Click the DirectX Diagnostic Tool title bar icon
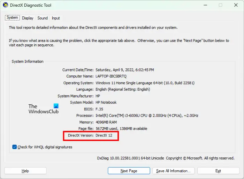244x179 pixels. 6,5
